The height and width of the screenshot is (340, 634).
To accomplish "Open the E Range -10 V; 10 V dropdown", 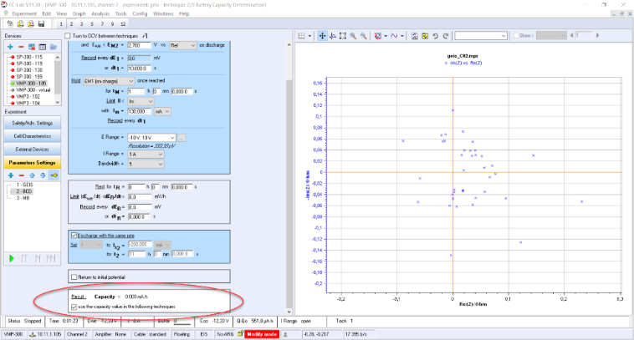I will pos(151,138).
